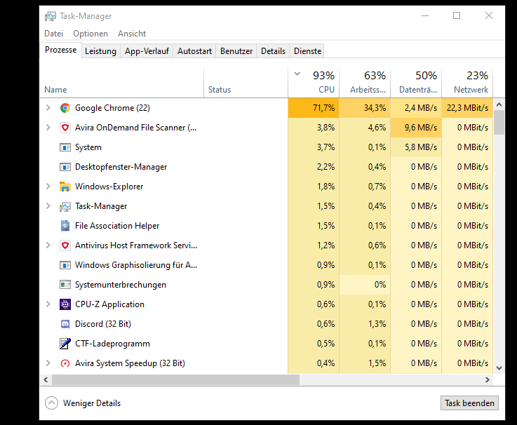Switch to the Leistung tab
The image size is (517, 425).
tap(100, 51)
